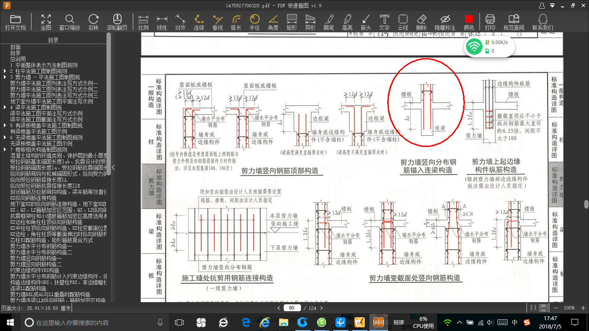Open a document with 打开文档
Viewport: 589px width, 331px height.
[x=16, y=22]
